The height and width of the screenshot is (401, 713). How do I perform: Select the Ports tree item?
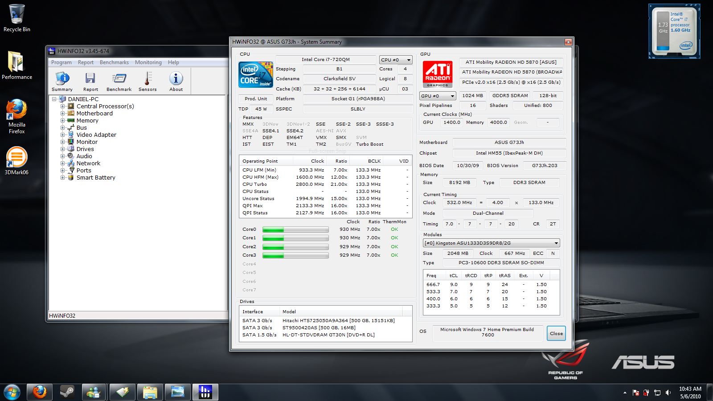coord(84,171)
